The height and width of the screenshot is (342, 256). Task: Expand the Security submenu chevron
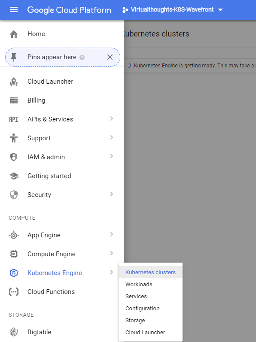point(112,194)
